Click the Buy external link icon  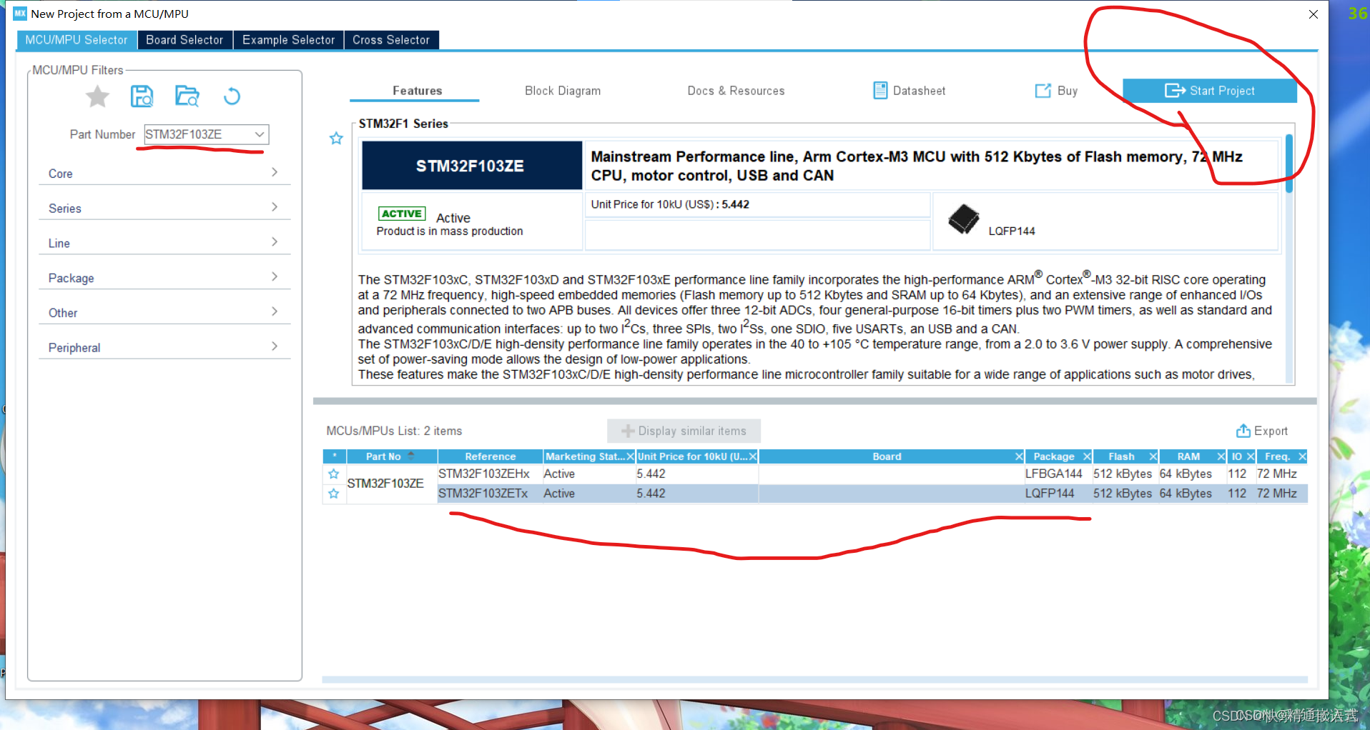[1043, 91]
